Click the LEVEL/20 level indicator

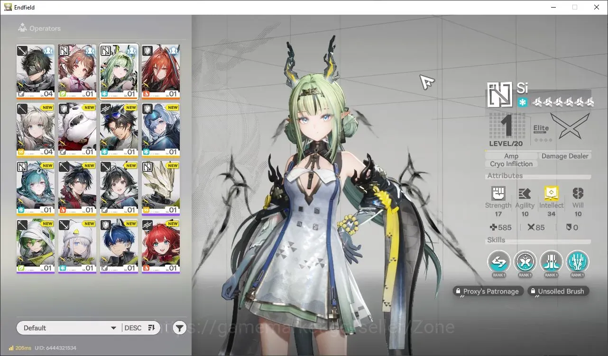coord(506,143)
